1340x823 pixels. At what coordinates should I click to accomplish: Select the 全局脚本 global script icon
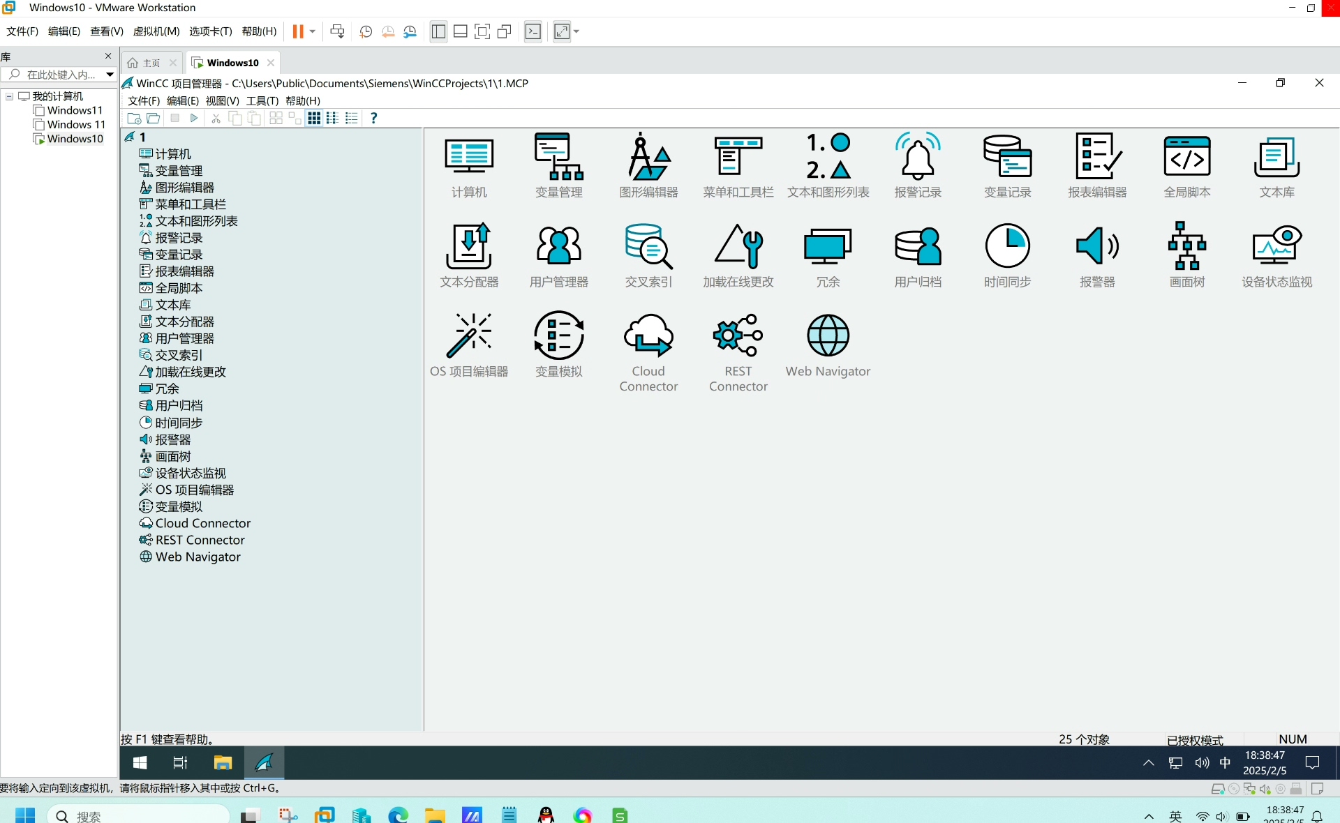[1186, 166]
